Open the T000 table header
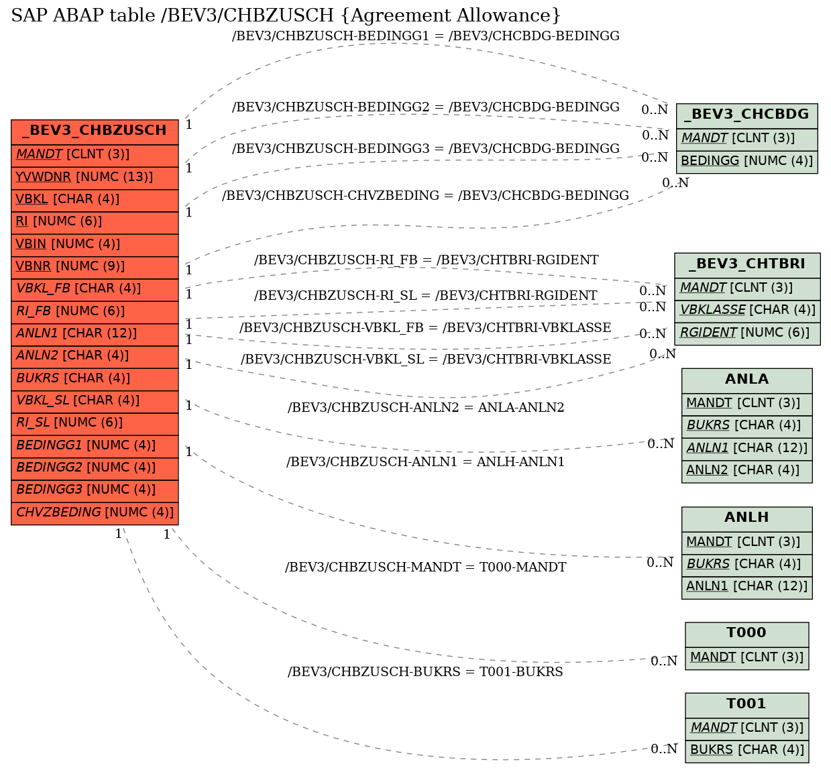The height and width of the screenshot is (770, 831). click(747, 634)
